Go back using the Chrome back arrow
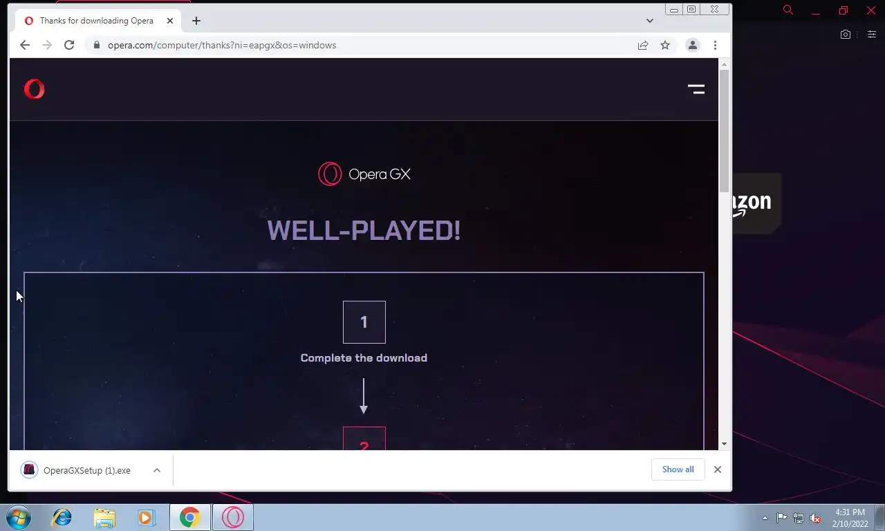This screenshot has height=531, width=885. [x=25, y=45]
